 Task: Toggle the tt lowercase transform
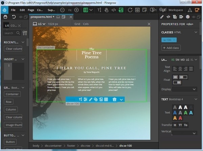point(175,125)
